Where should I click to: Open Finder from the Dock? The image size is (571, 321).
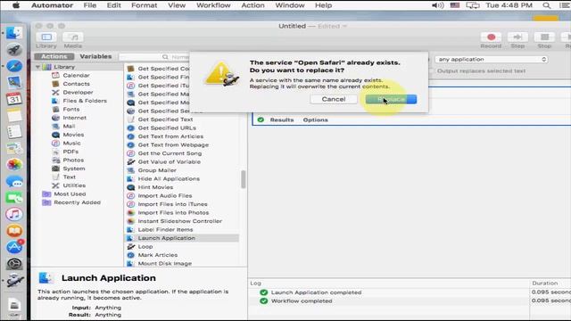14,33
